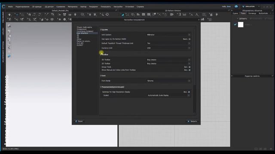Click the standing figure pose icon, second toolbar row
Image resolution: width=275 pixels, height=154 pixels.
click(9, 19)
